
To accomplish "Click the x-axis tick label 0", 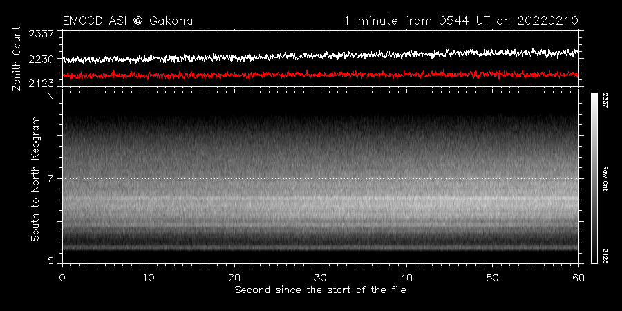I will (63, 277).
